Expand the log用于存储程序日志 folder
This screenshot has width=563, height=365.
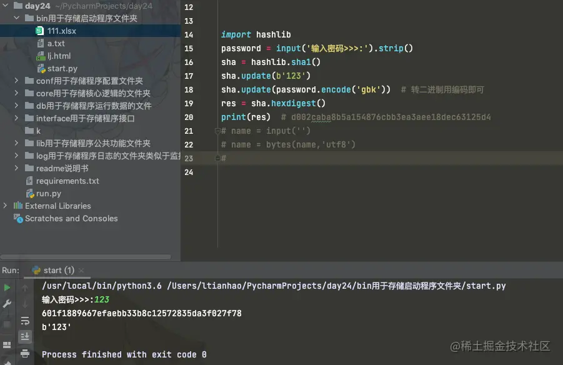point(16,156)
